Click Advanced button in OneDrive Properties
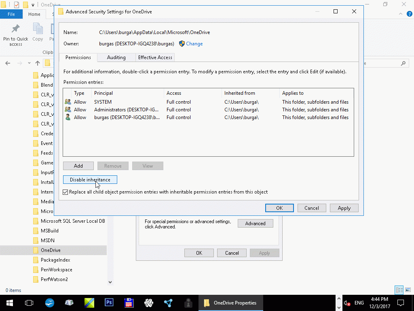Image resolution: width=414 pixels, height=311 pixels. [x=256, y=224]
